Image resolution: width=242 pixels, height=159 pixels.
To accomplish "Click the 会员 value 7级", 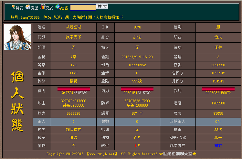I will pos(73,57).
